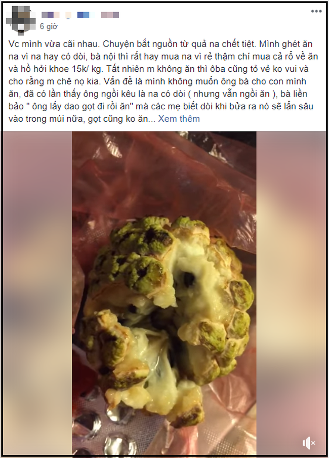Screen dimensions: 329x458
Task: Expand the post with Xem thêm
Action: pyautogui.click(x=179, y=119)
